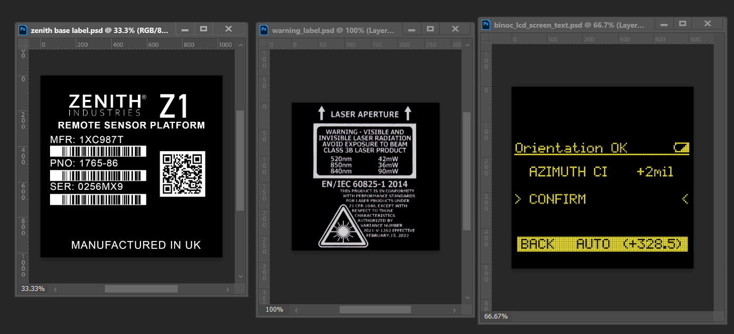Screen dimensions: 734x334
Task: Click the Ps icon of binoc_lcd_screen_text window
Action: pyautogui.click(x=486, y=24)
